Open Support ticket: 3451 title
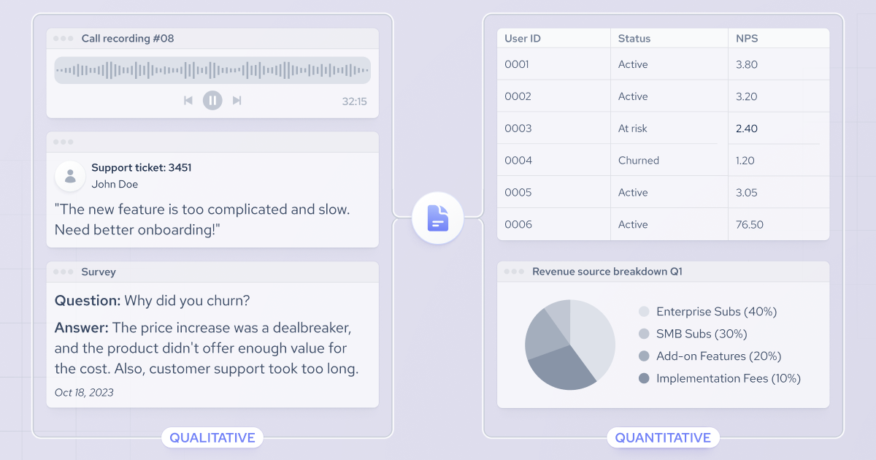This screenshot has width=876, height=460. point(142,168)
